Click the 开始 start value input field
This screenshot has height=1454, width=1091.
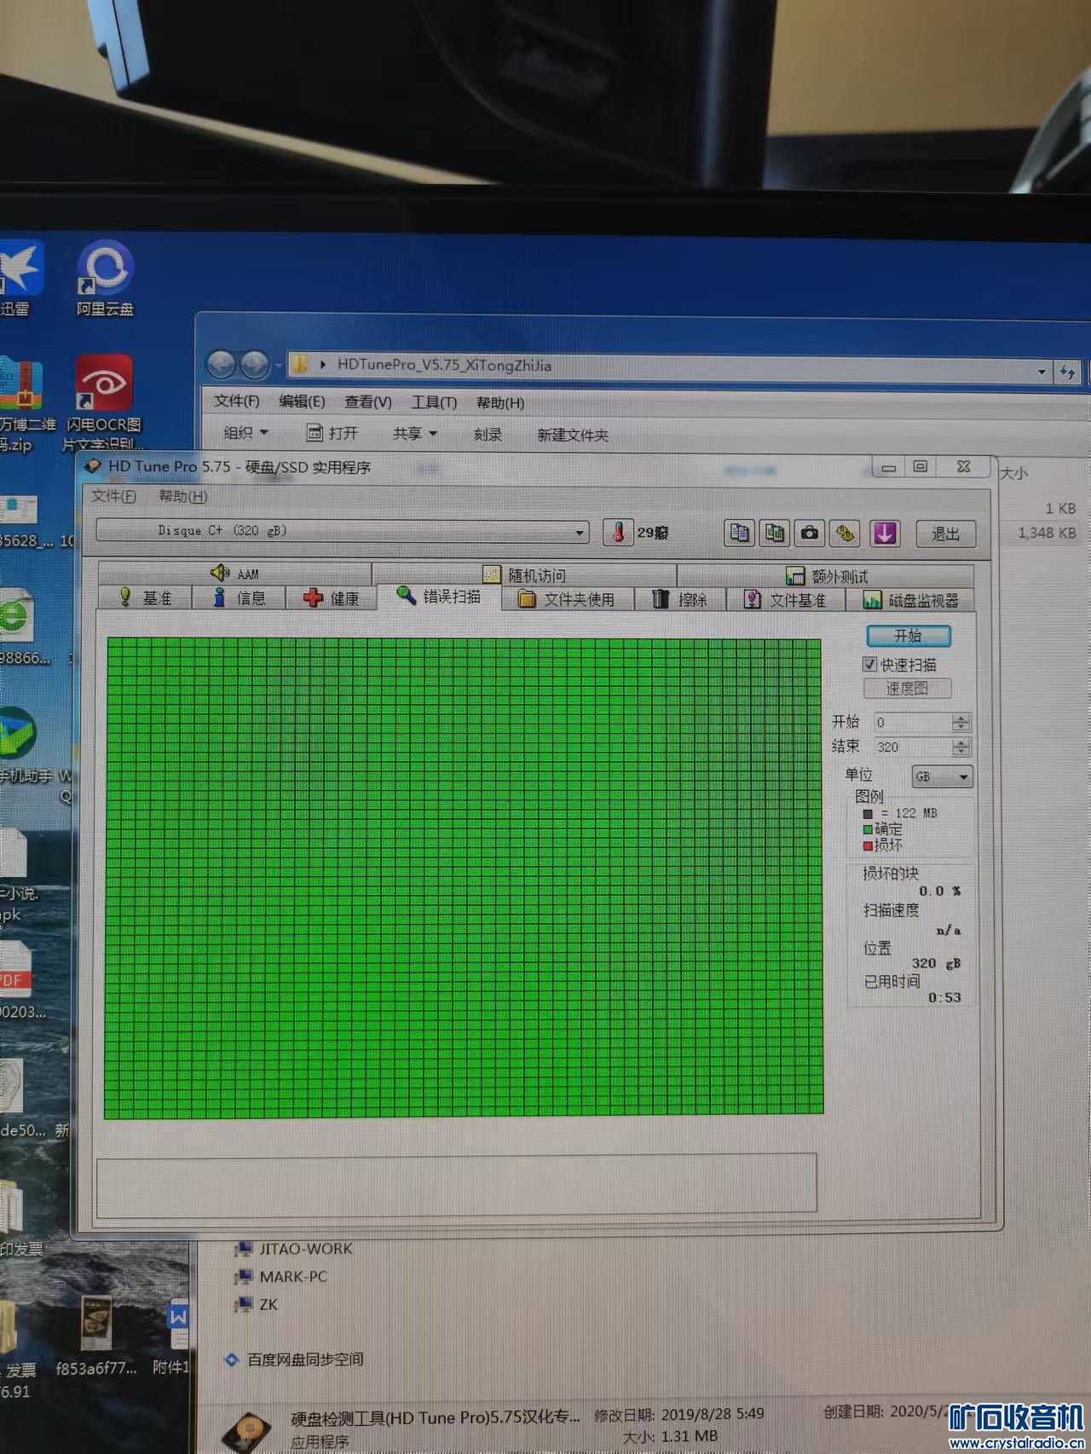click(912, 722)
